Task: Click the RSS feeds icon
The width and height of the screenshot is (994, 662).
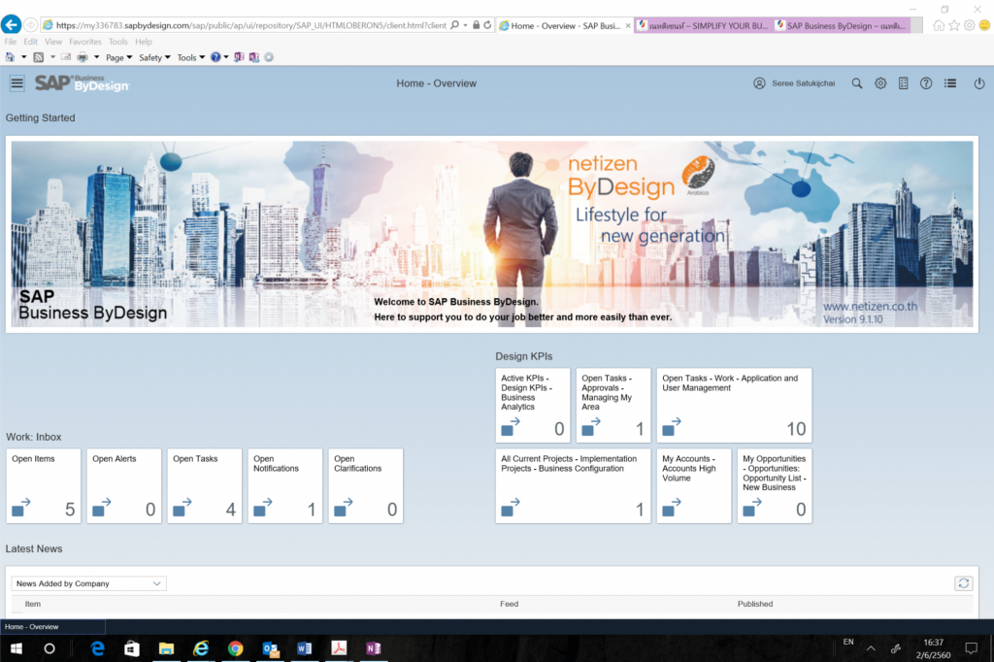Action: (x=39, y=57)
